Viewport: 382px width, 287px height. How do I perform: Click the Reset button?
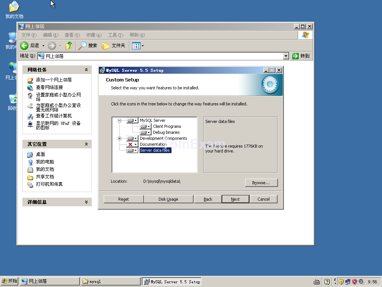tap(123, 199)
